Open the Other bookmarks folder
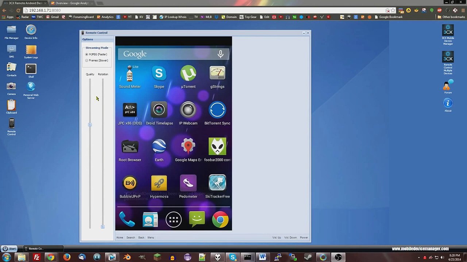 point(451,17)
